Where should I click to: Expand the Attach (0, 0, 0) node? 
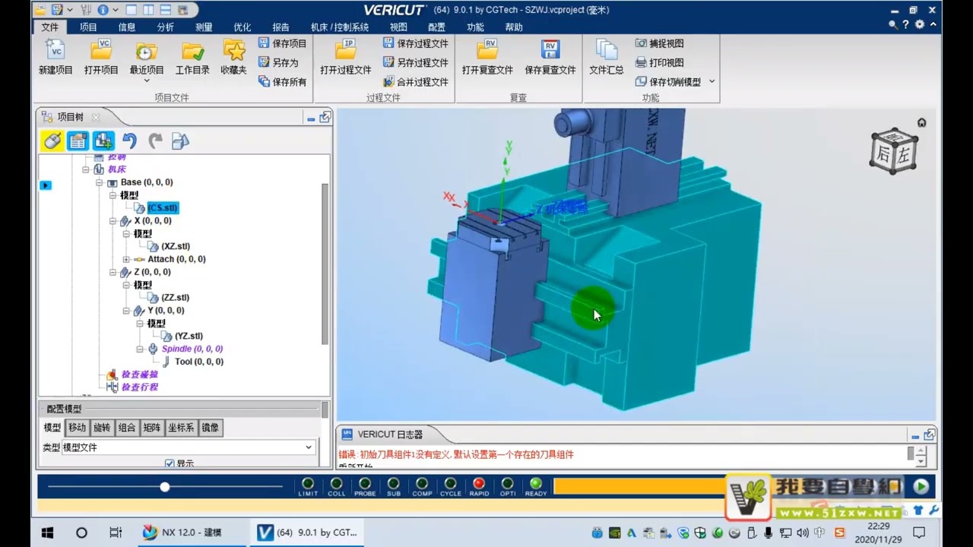click(x=126, y=259)
